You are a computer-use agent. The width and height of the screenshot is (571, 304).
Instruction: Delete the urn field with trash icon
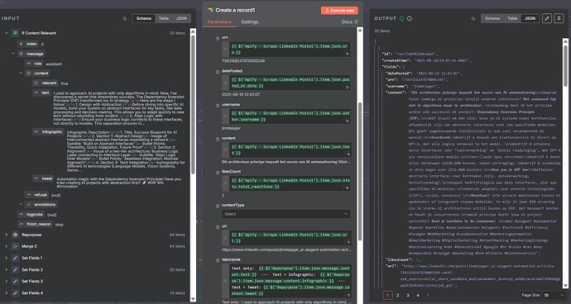coord(218,38)
